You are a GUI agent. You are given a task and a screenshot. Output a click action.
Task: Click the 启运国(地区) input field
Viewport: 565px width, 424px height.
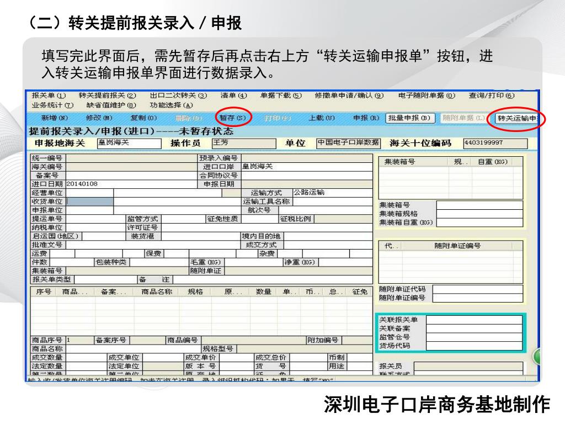pos(104,236)
